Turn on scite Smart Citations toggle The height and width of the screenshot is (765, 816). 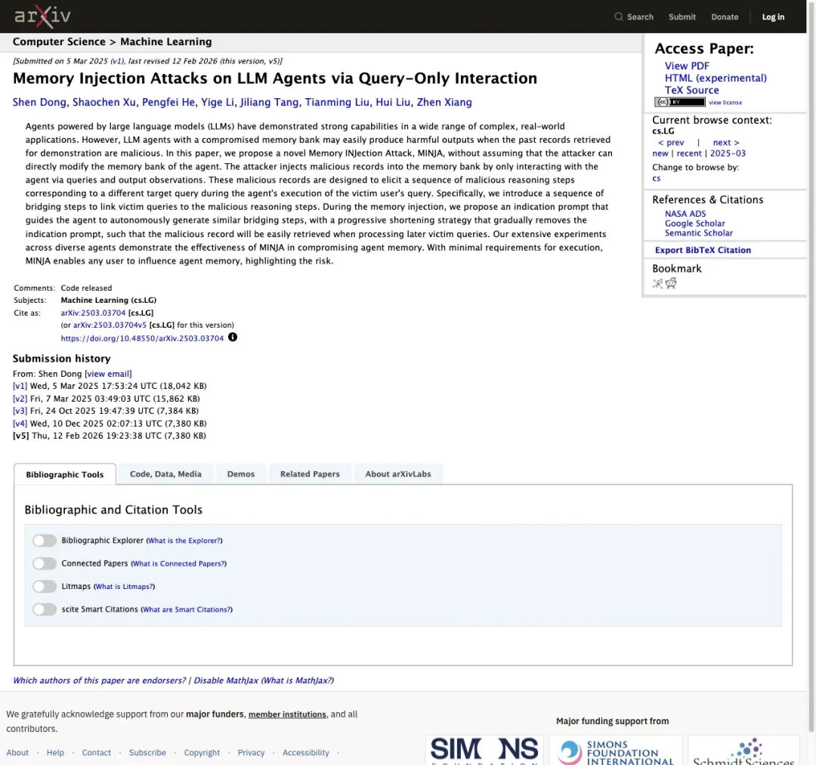(45, 609)
